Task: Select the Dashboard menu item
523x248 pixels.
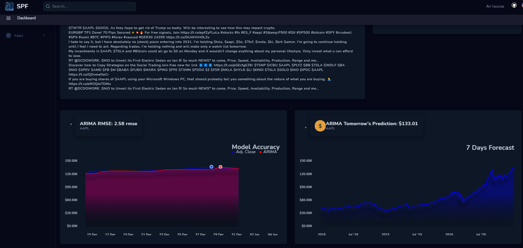Action: [26, 18]
